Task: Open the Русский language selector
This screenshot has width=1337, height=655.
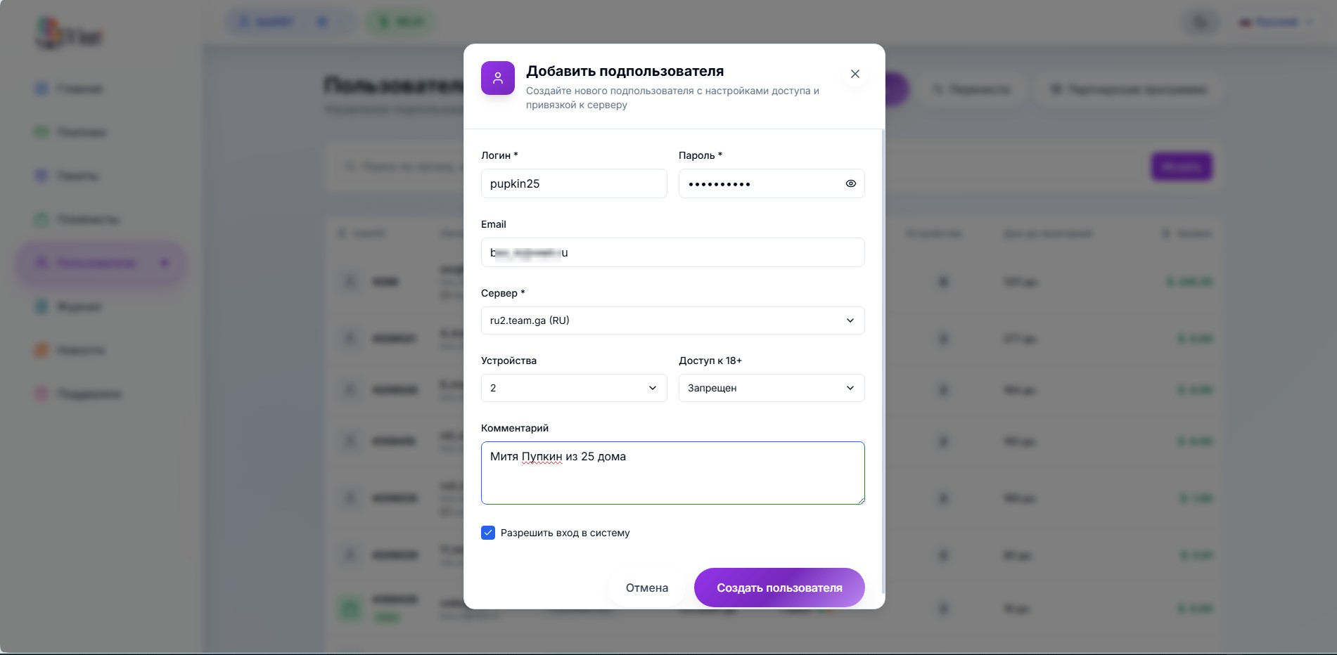Action: click(x=1276, y=22)
